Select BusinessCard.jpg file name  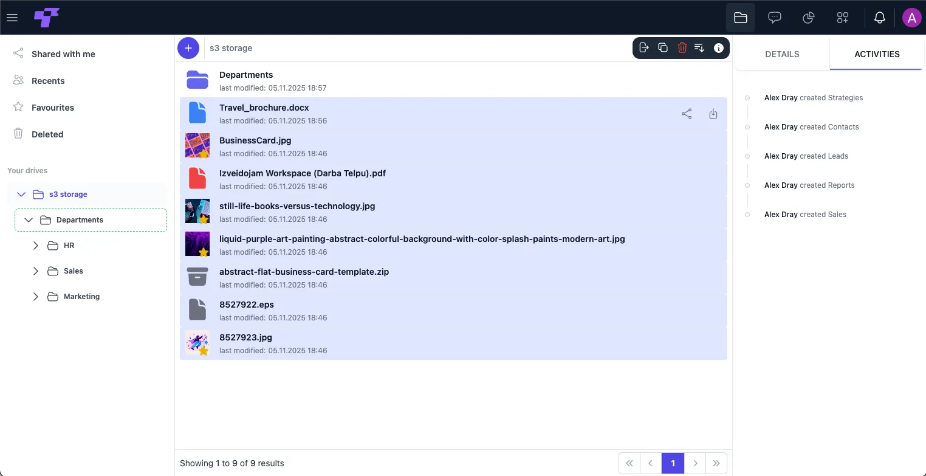pyautogui.click(x=255, y=140)
